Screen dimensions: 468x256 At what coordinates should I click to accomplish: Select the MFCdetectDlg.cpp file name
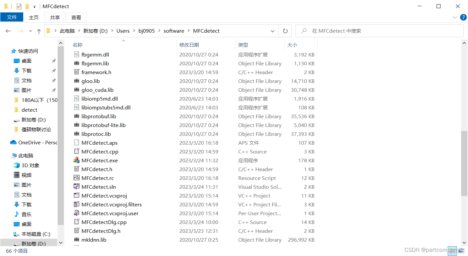(104, 222)
